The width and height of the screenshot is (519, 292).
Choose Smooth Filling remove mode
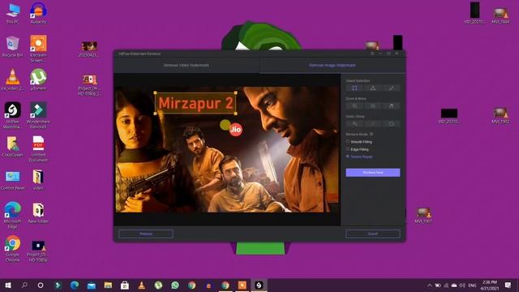pyautogui.click(x=359, y=142)
